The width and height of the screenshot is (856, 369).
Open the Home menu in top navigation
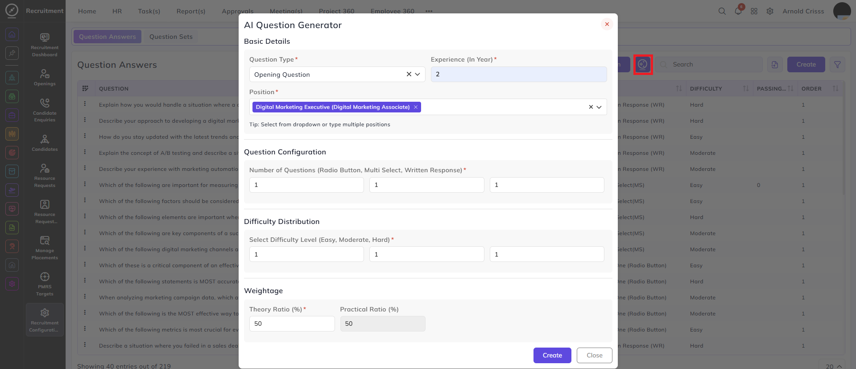click(x=87, y=11)
